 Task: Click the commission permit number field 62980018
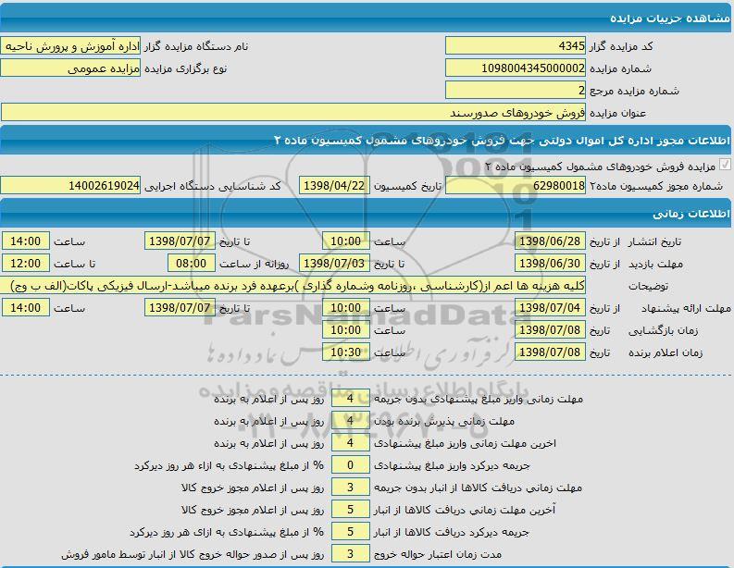(x=516, y=185)
